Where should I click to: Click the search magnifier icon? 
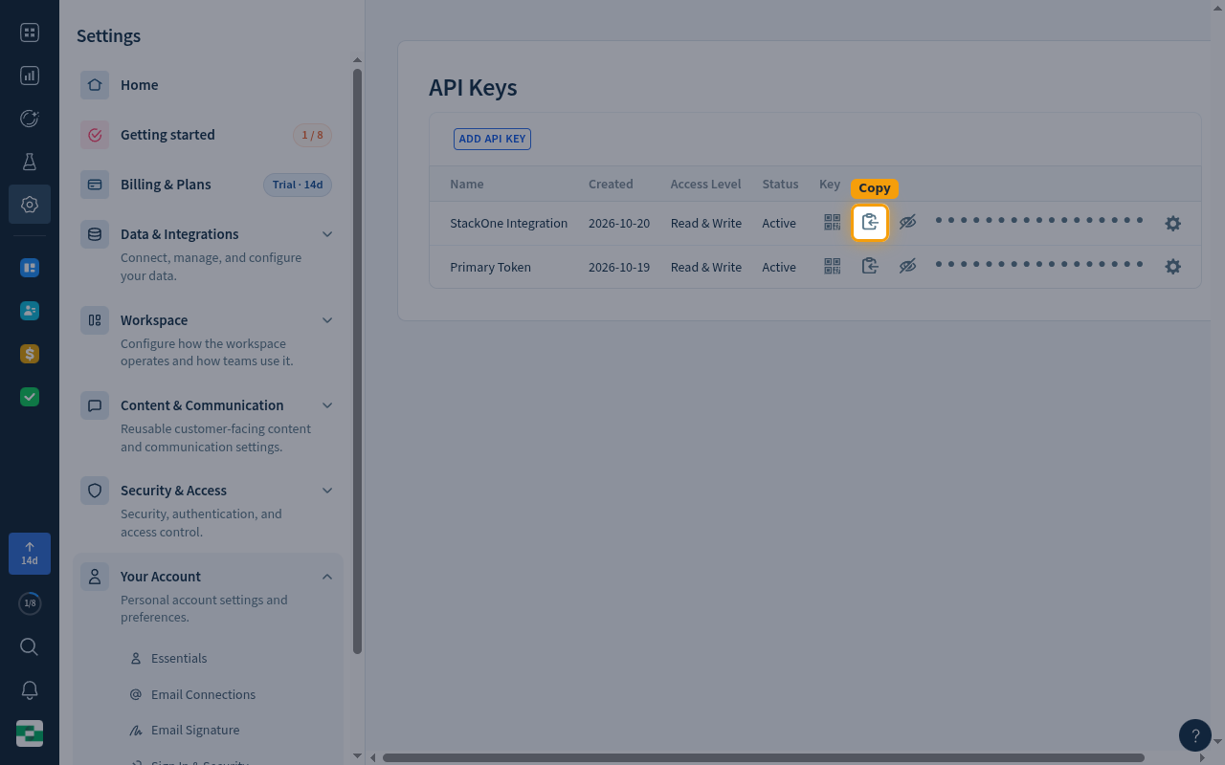click(30, 647)
